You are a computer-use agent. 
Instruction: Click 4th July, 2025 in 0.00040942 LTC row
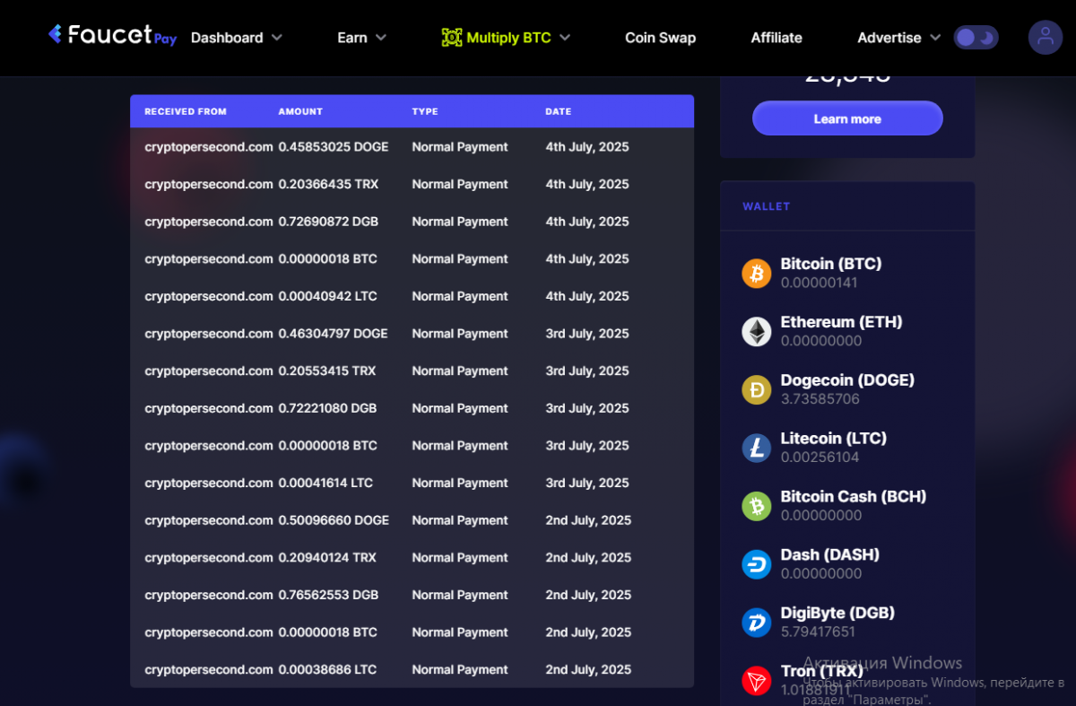point(587,296)
